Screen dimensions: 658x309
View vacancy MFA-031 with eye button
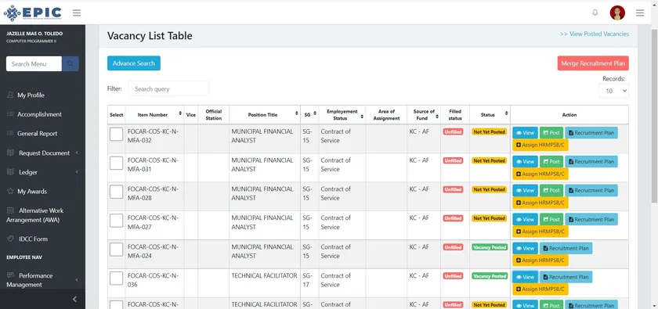click(x=525, y=162)
